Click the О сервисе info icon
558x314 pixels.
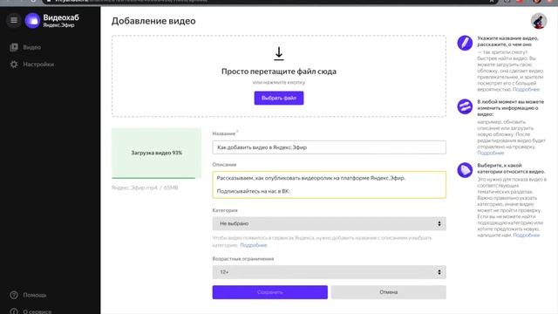click(x=14, y=311)
